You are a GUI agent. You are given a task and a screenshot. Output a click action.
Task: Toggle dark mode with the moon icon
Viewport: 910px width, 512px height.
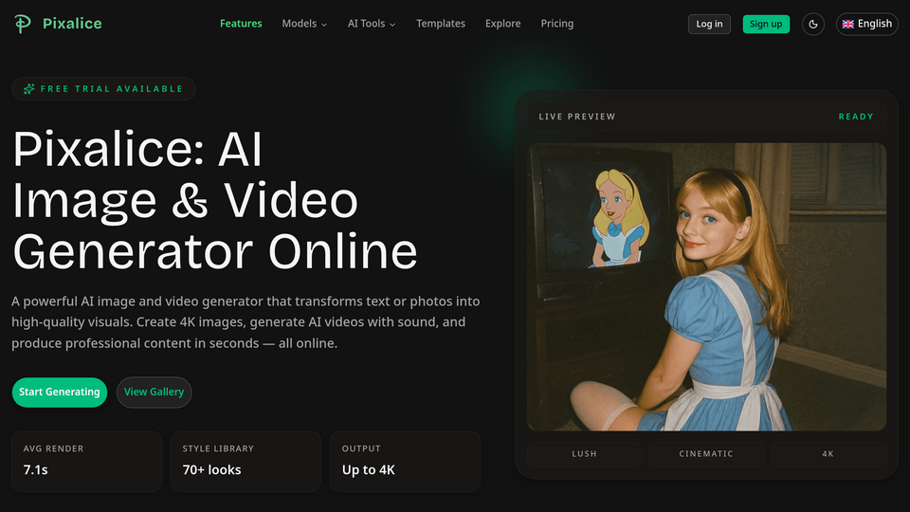tap(813, 24)
